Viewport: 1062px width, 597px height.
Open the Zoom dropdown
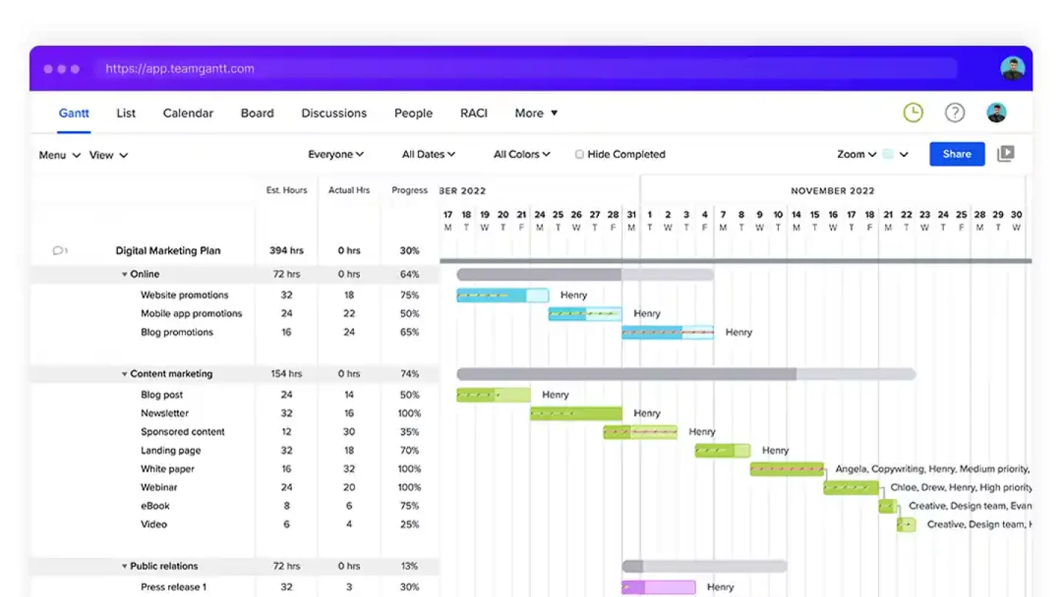tap(857, 154)
